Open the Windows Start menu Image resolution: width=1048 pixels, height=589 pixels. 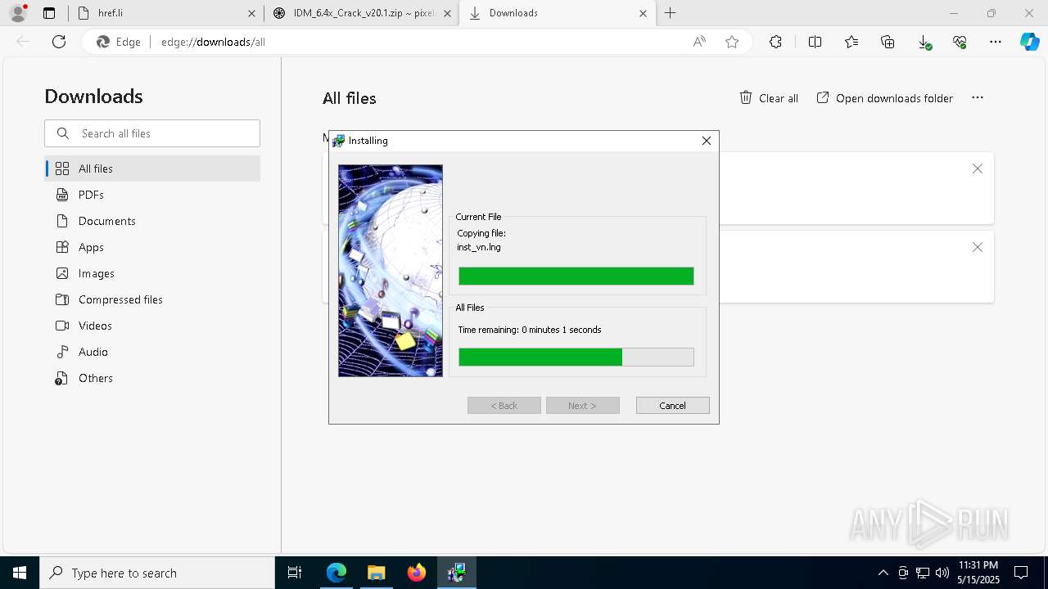click(x=20, y=573)
